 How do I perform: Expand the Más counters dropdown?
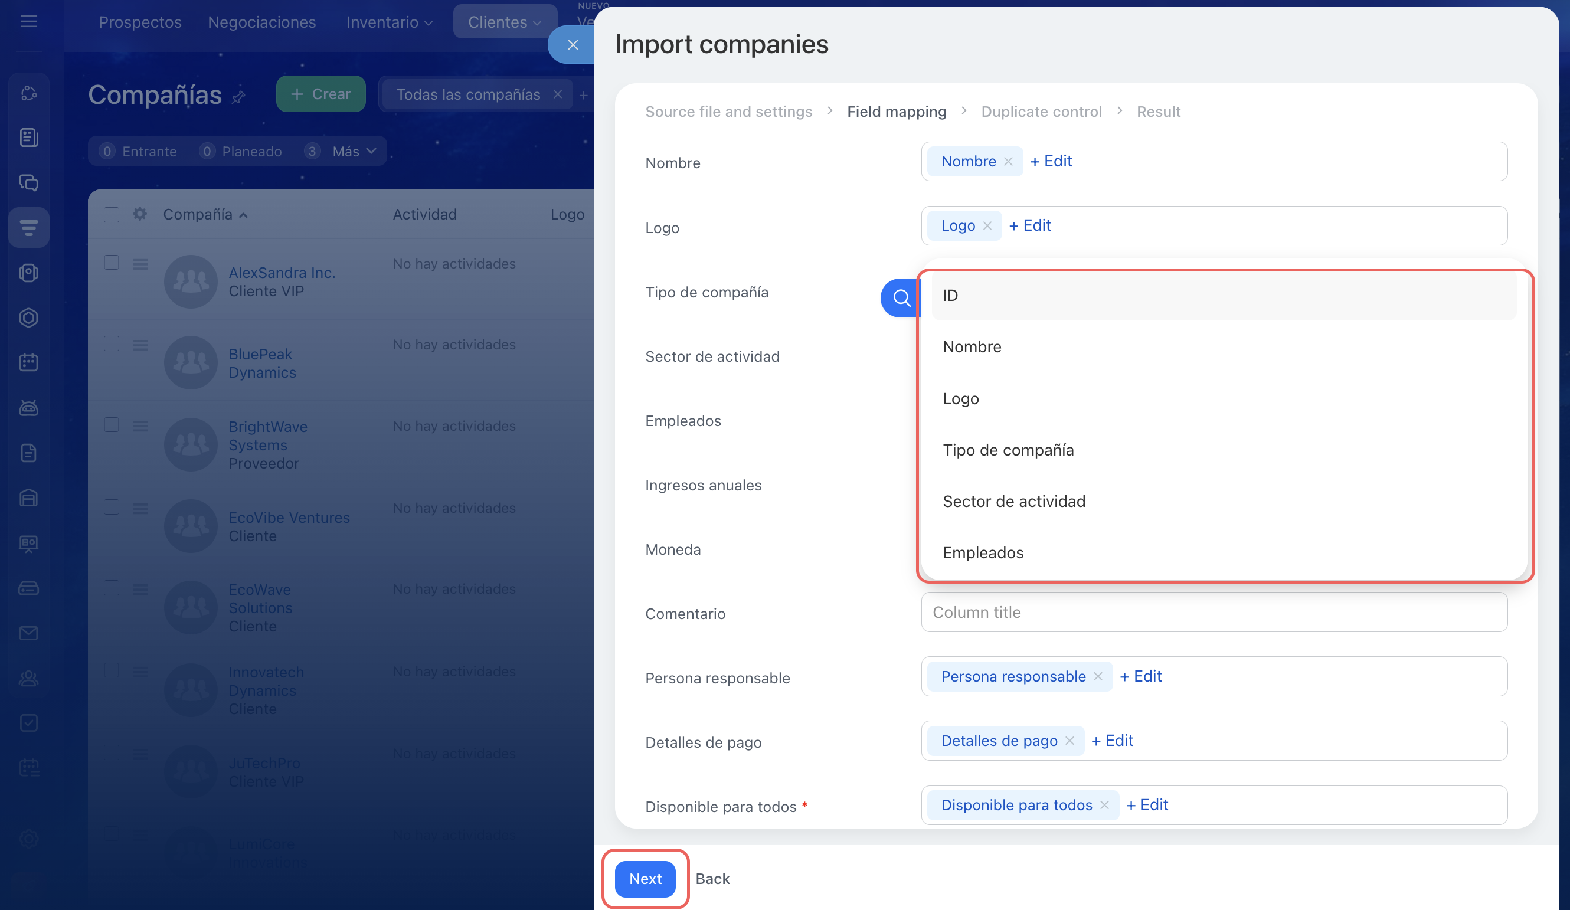pyautogui.click(x=354, y=151)
